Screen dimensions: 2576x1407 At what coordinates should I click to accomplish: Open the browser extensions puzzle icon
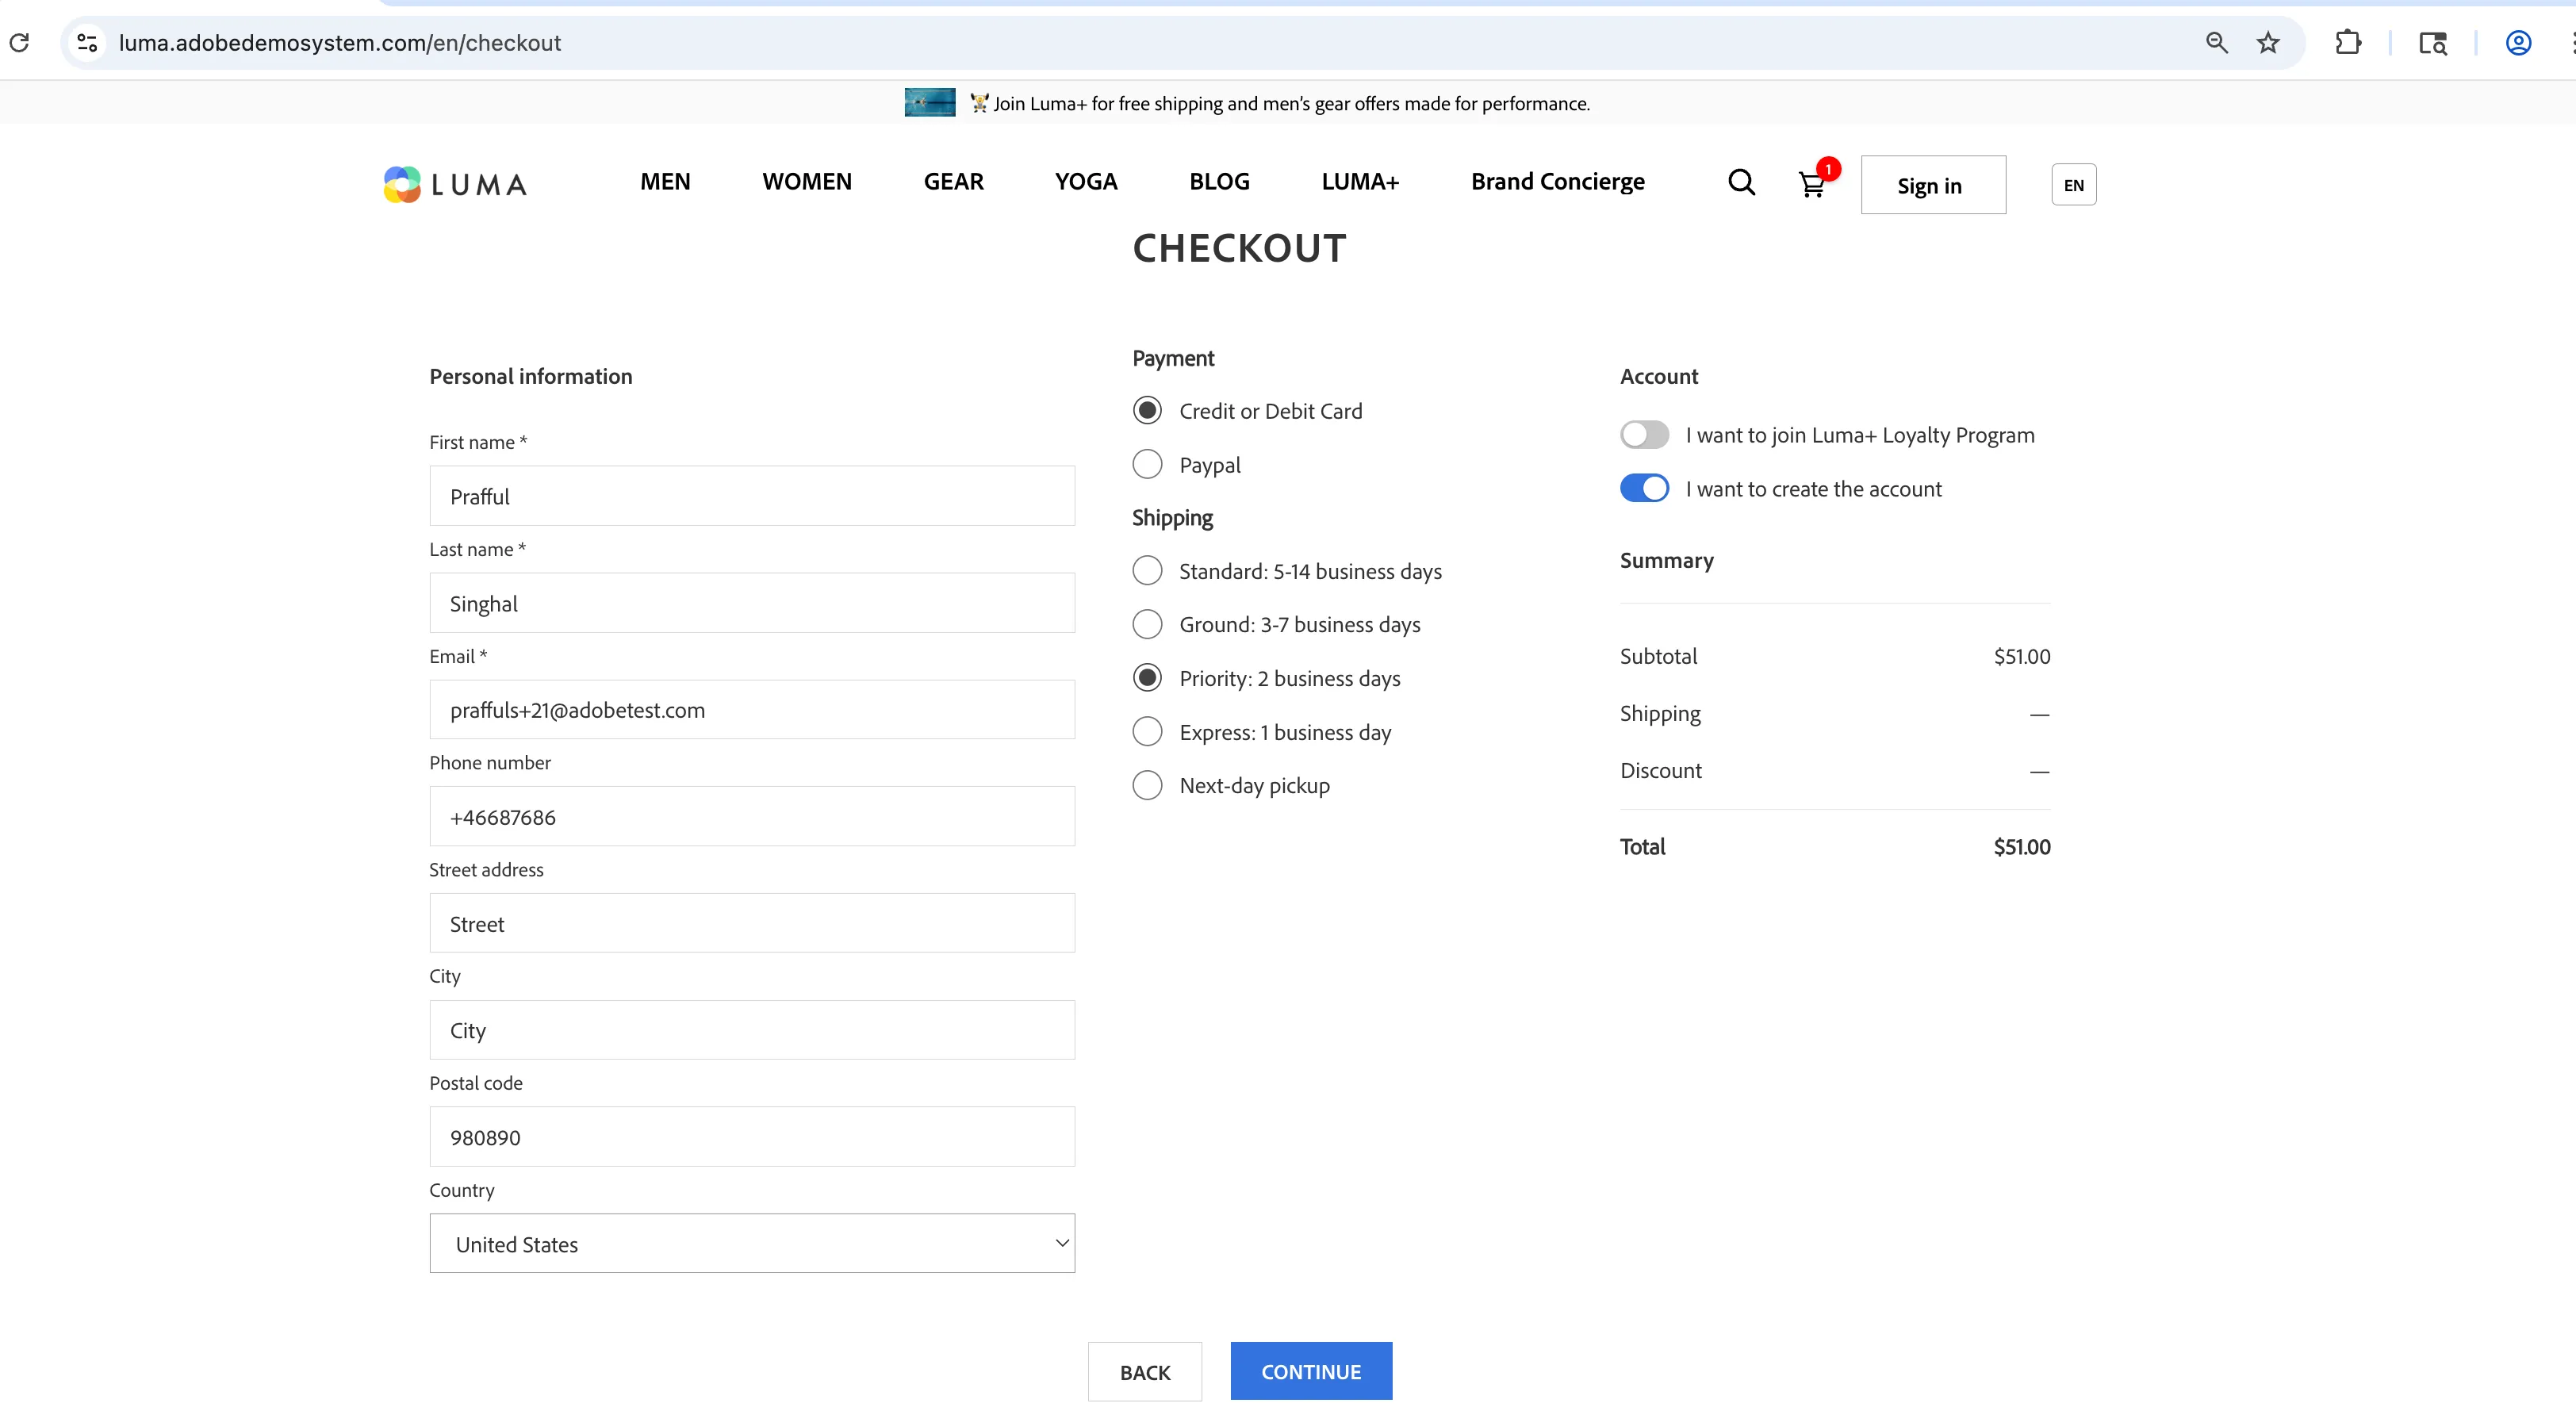2348,42
